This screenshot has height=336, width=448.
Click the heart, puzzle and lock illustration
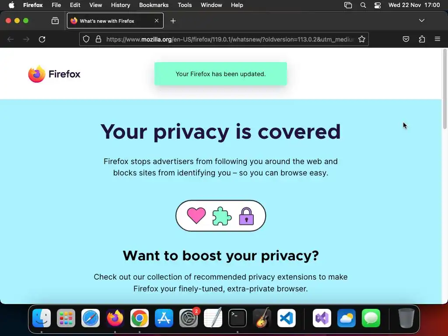click(220, 216)
